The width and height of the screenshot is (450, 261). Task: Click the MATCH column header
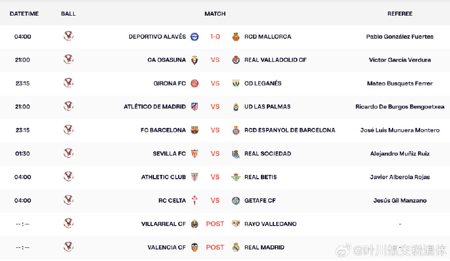click(x=215, y=13)
